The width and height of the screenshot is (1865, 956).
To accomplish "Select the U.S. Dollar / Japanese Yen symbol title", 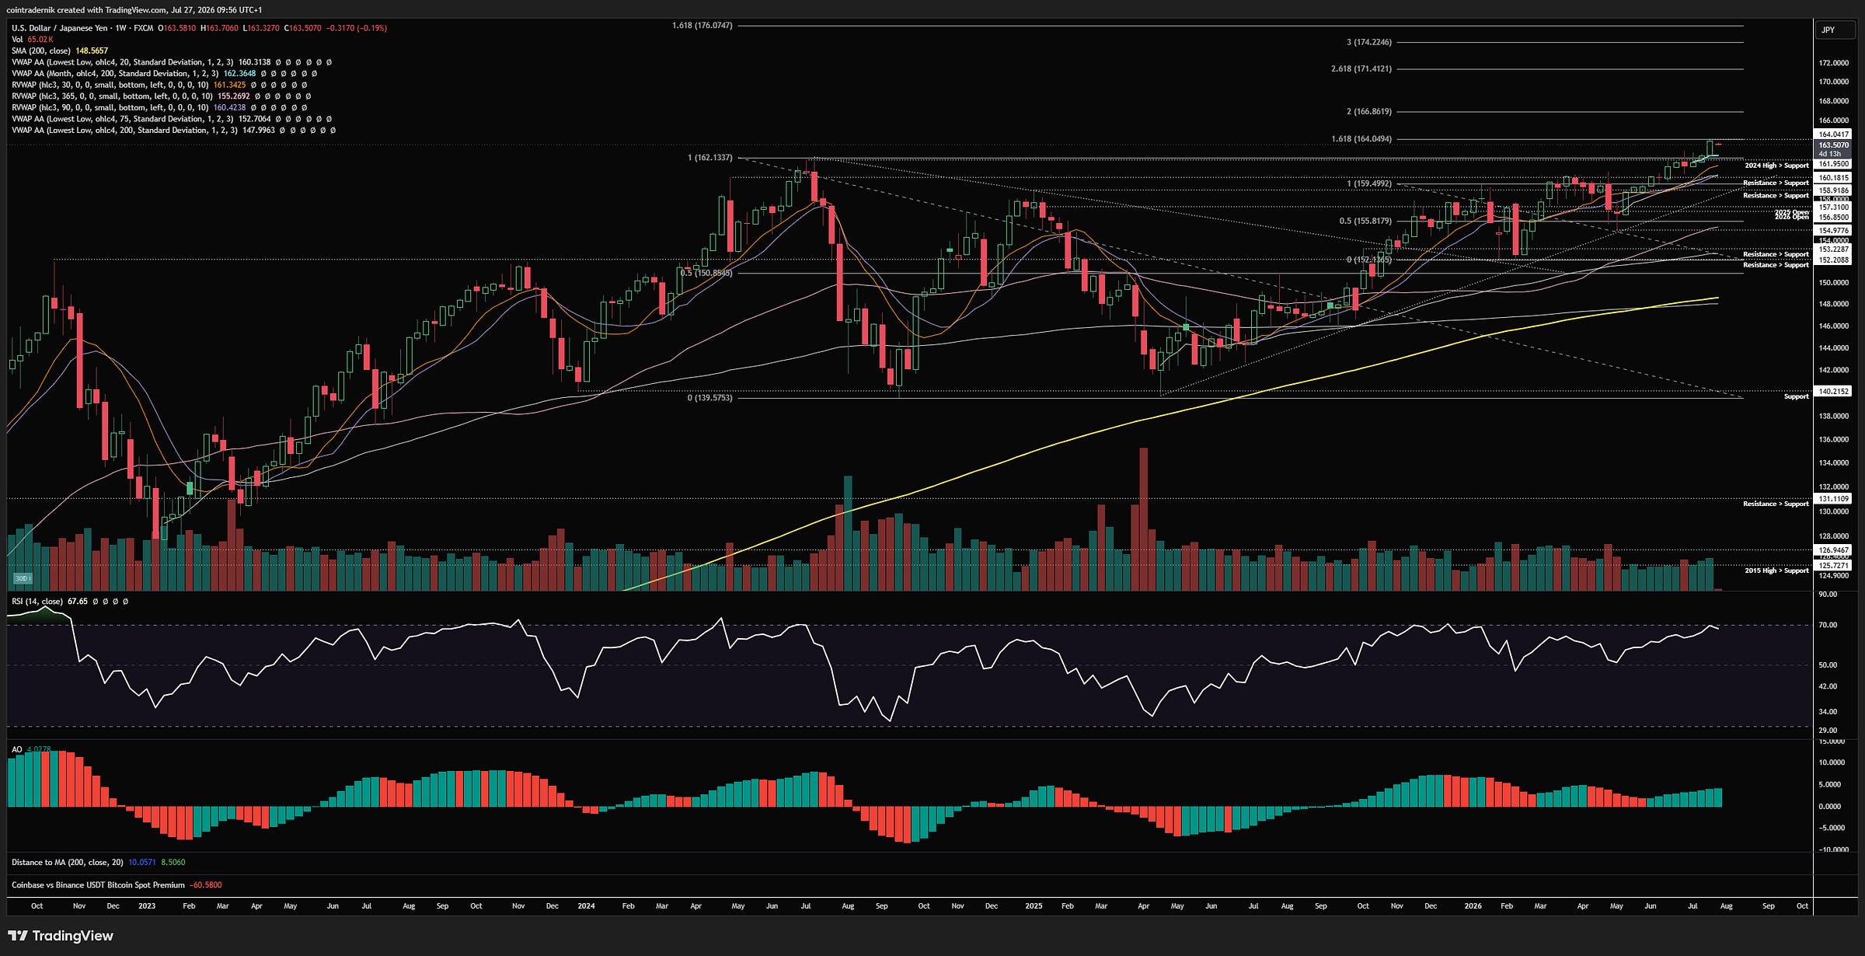I will 60,28.
